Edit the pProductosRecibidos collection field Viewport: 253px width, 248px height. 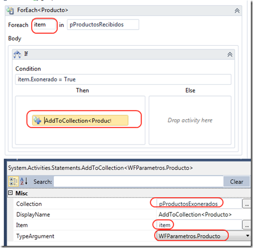click(x=103, y=25)
